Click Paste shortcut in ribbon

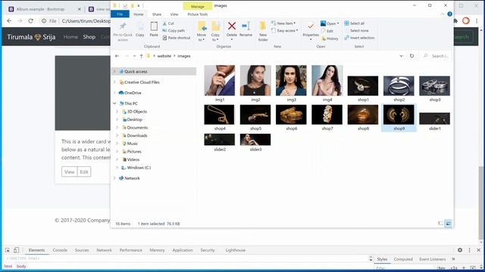[x=177, y=38]
